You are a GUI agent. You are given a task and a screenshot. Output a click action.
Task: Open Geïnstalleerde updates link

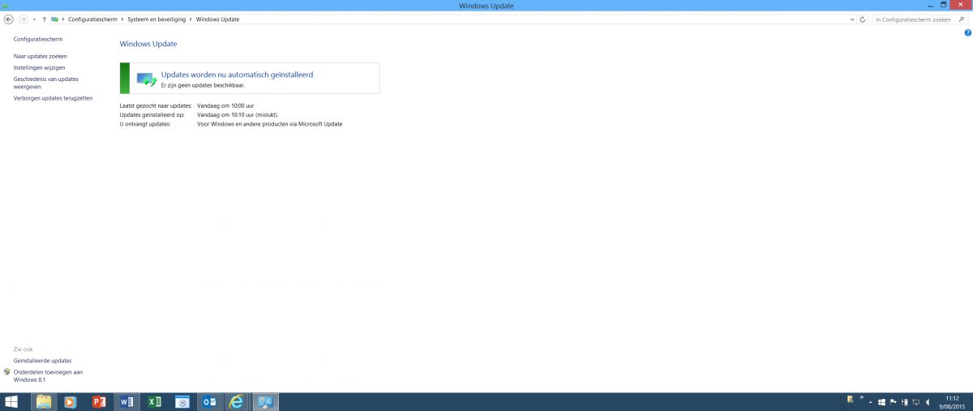(x=43, y=361)
